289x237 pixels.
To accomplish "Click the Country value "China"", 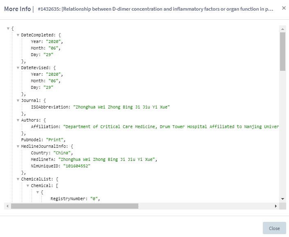I will click(62, 153).
